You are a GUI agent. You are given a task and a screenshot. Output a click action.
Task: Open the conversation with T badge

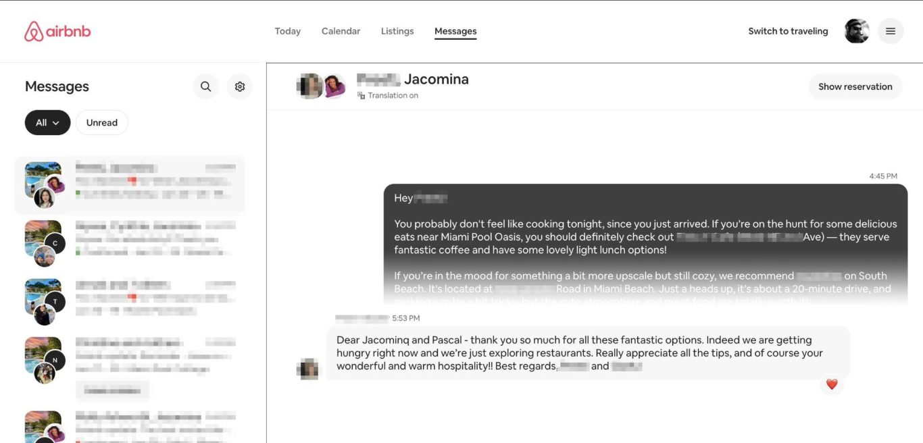point(130,301)
